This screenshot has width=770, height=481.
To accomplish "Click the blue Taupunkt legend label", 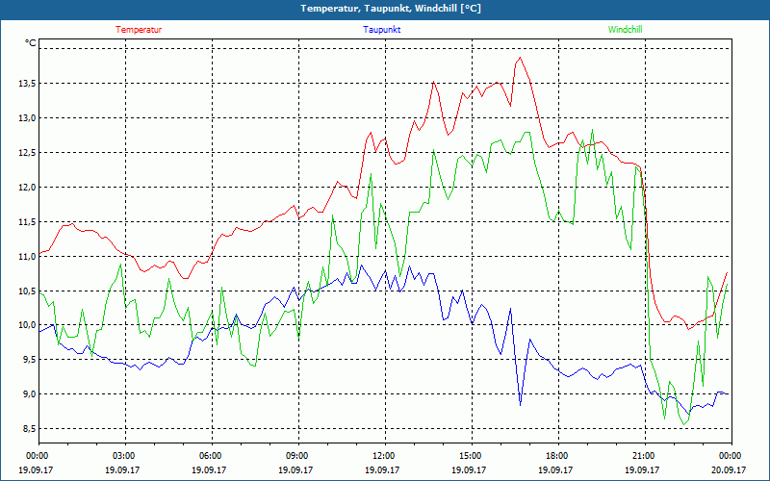I will 381,30.
